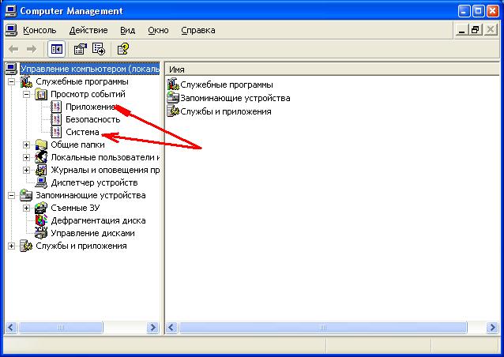Expand the Съемные ЗУ node
Image resolution: width=504 pixels, height=357 pixels.
click(x=26, y=208)
